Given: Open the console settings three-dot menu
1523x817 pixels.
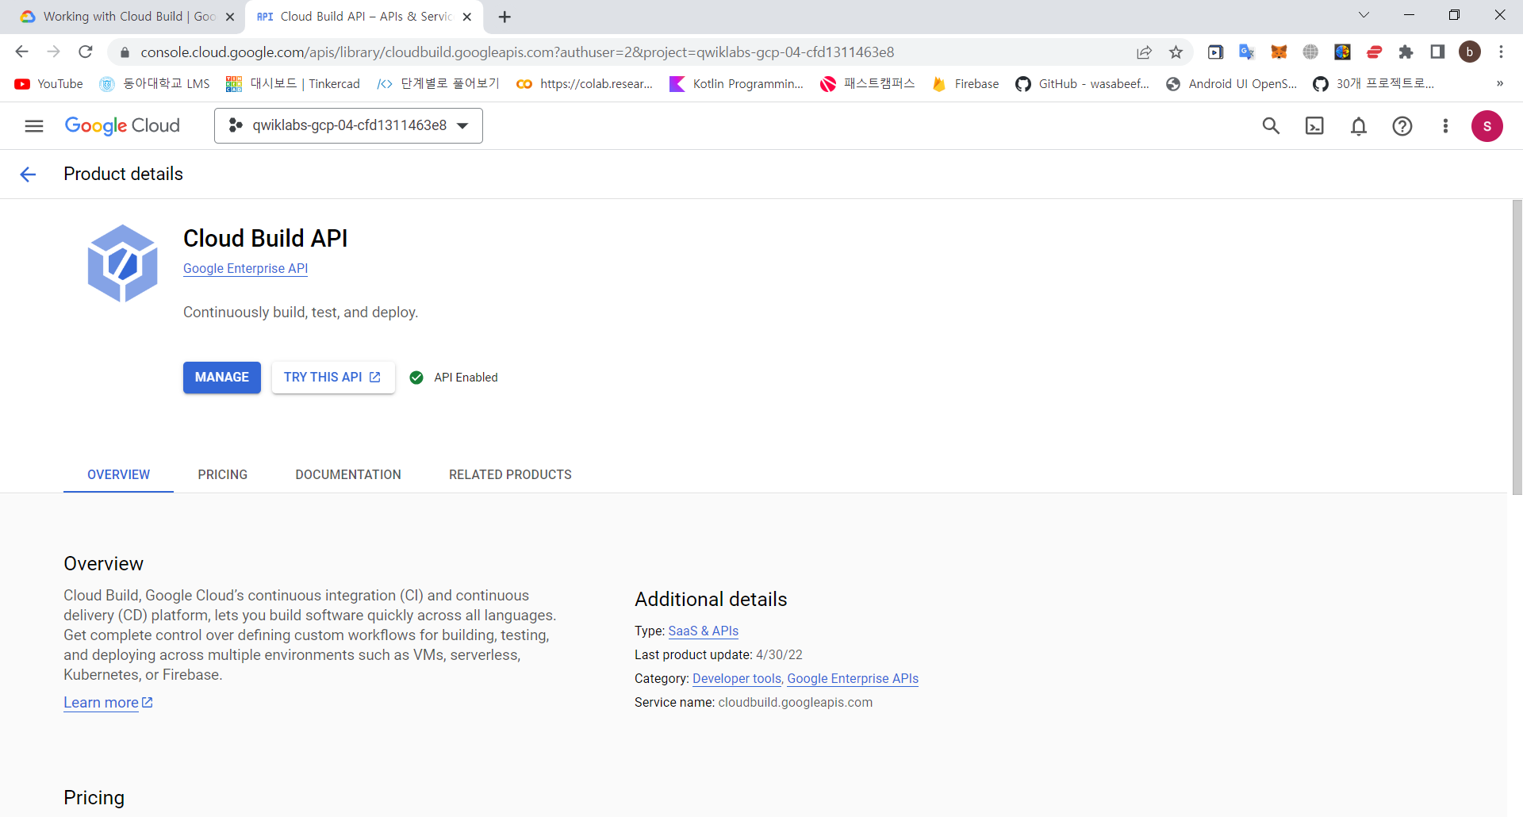Looking at the screenshot, I should click(1445, 126).
